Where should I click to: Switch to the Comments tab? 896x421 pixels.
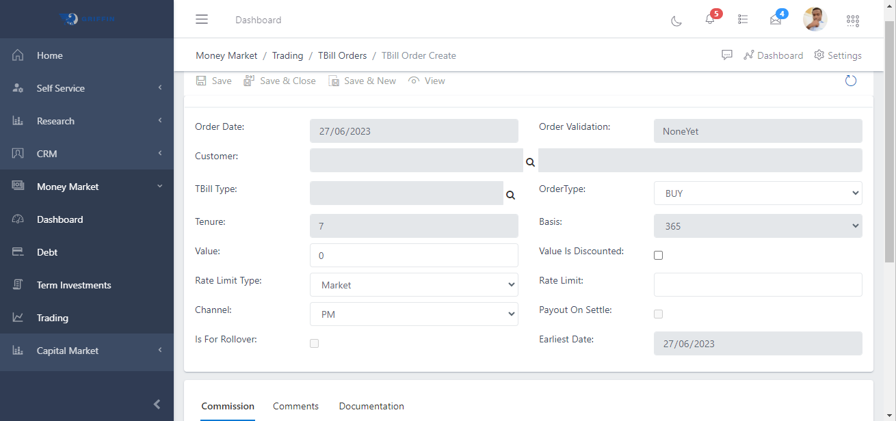pyautogui.click(x=295, y=406)
